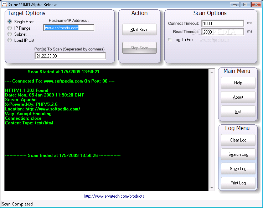This screenshot has height=208, width=263.
Task: Print the log output
Action: coord(238,183)
